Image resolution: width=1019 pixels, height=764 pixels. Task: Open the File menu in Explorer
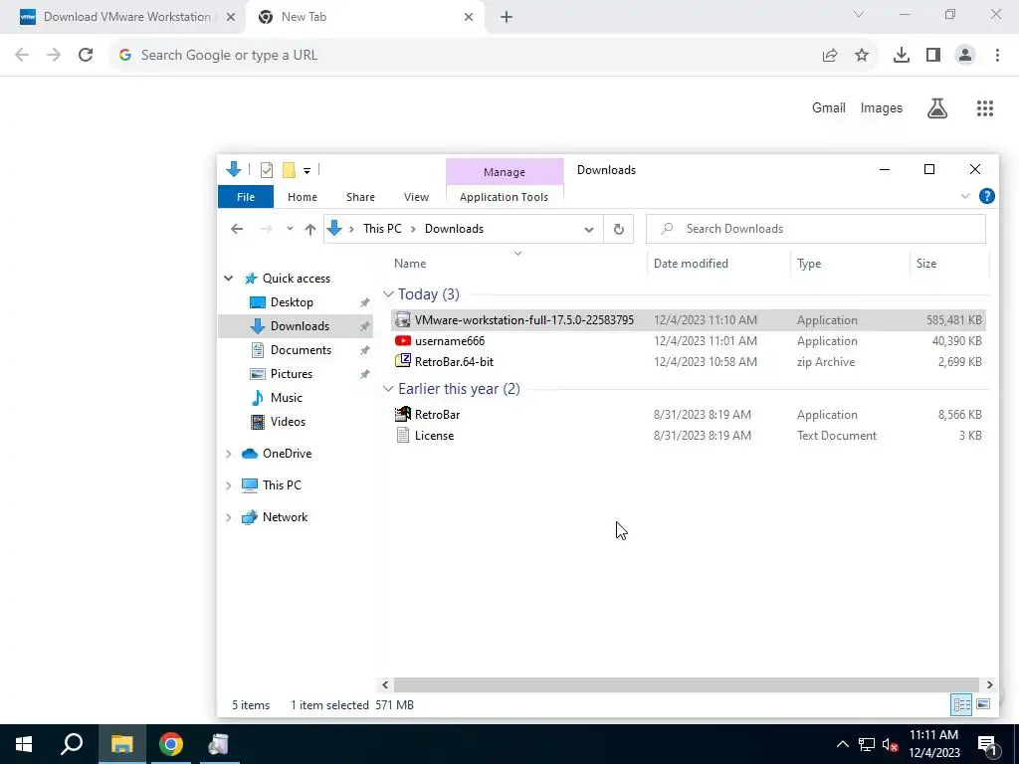[x=246, y=197]
